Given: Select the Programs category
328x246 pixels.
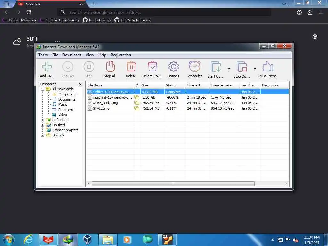Looking at the screenshot, I should [65, 110].
